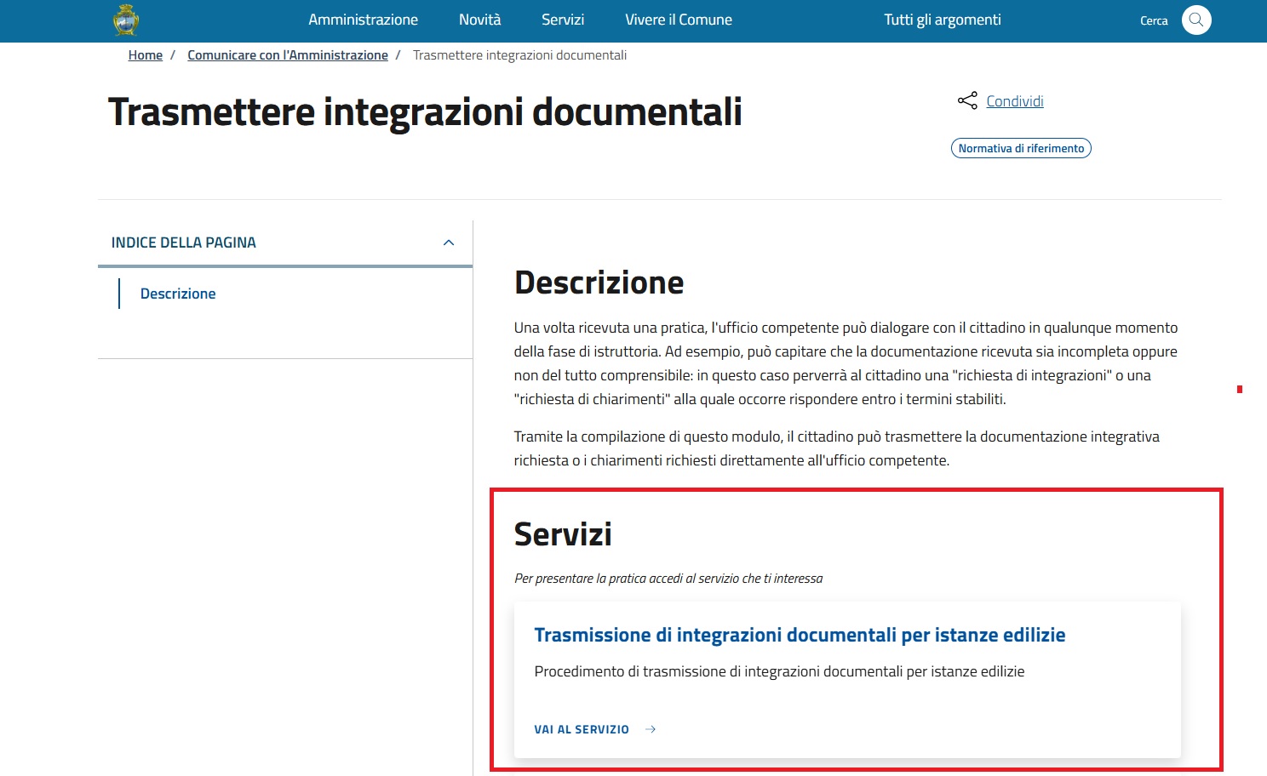Collapse page index using the chevron arrow

[x=449, y=242]
